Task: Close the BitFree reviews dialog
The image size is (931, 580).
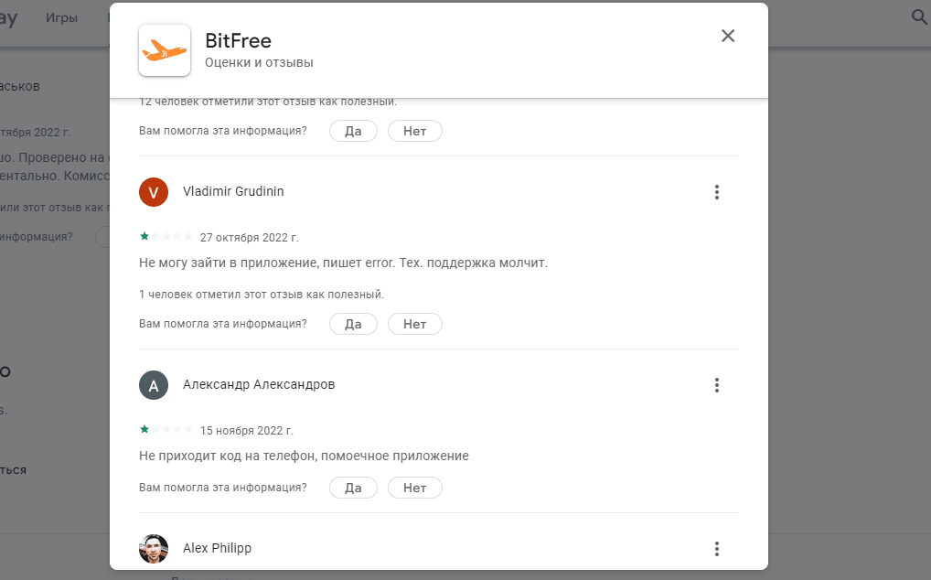Action: (727, 36)
